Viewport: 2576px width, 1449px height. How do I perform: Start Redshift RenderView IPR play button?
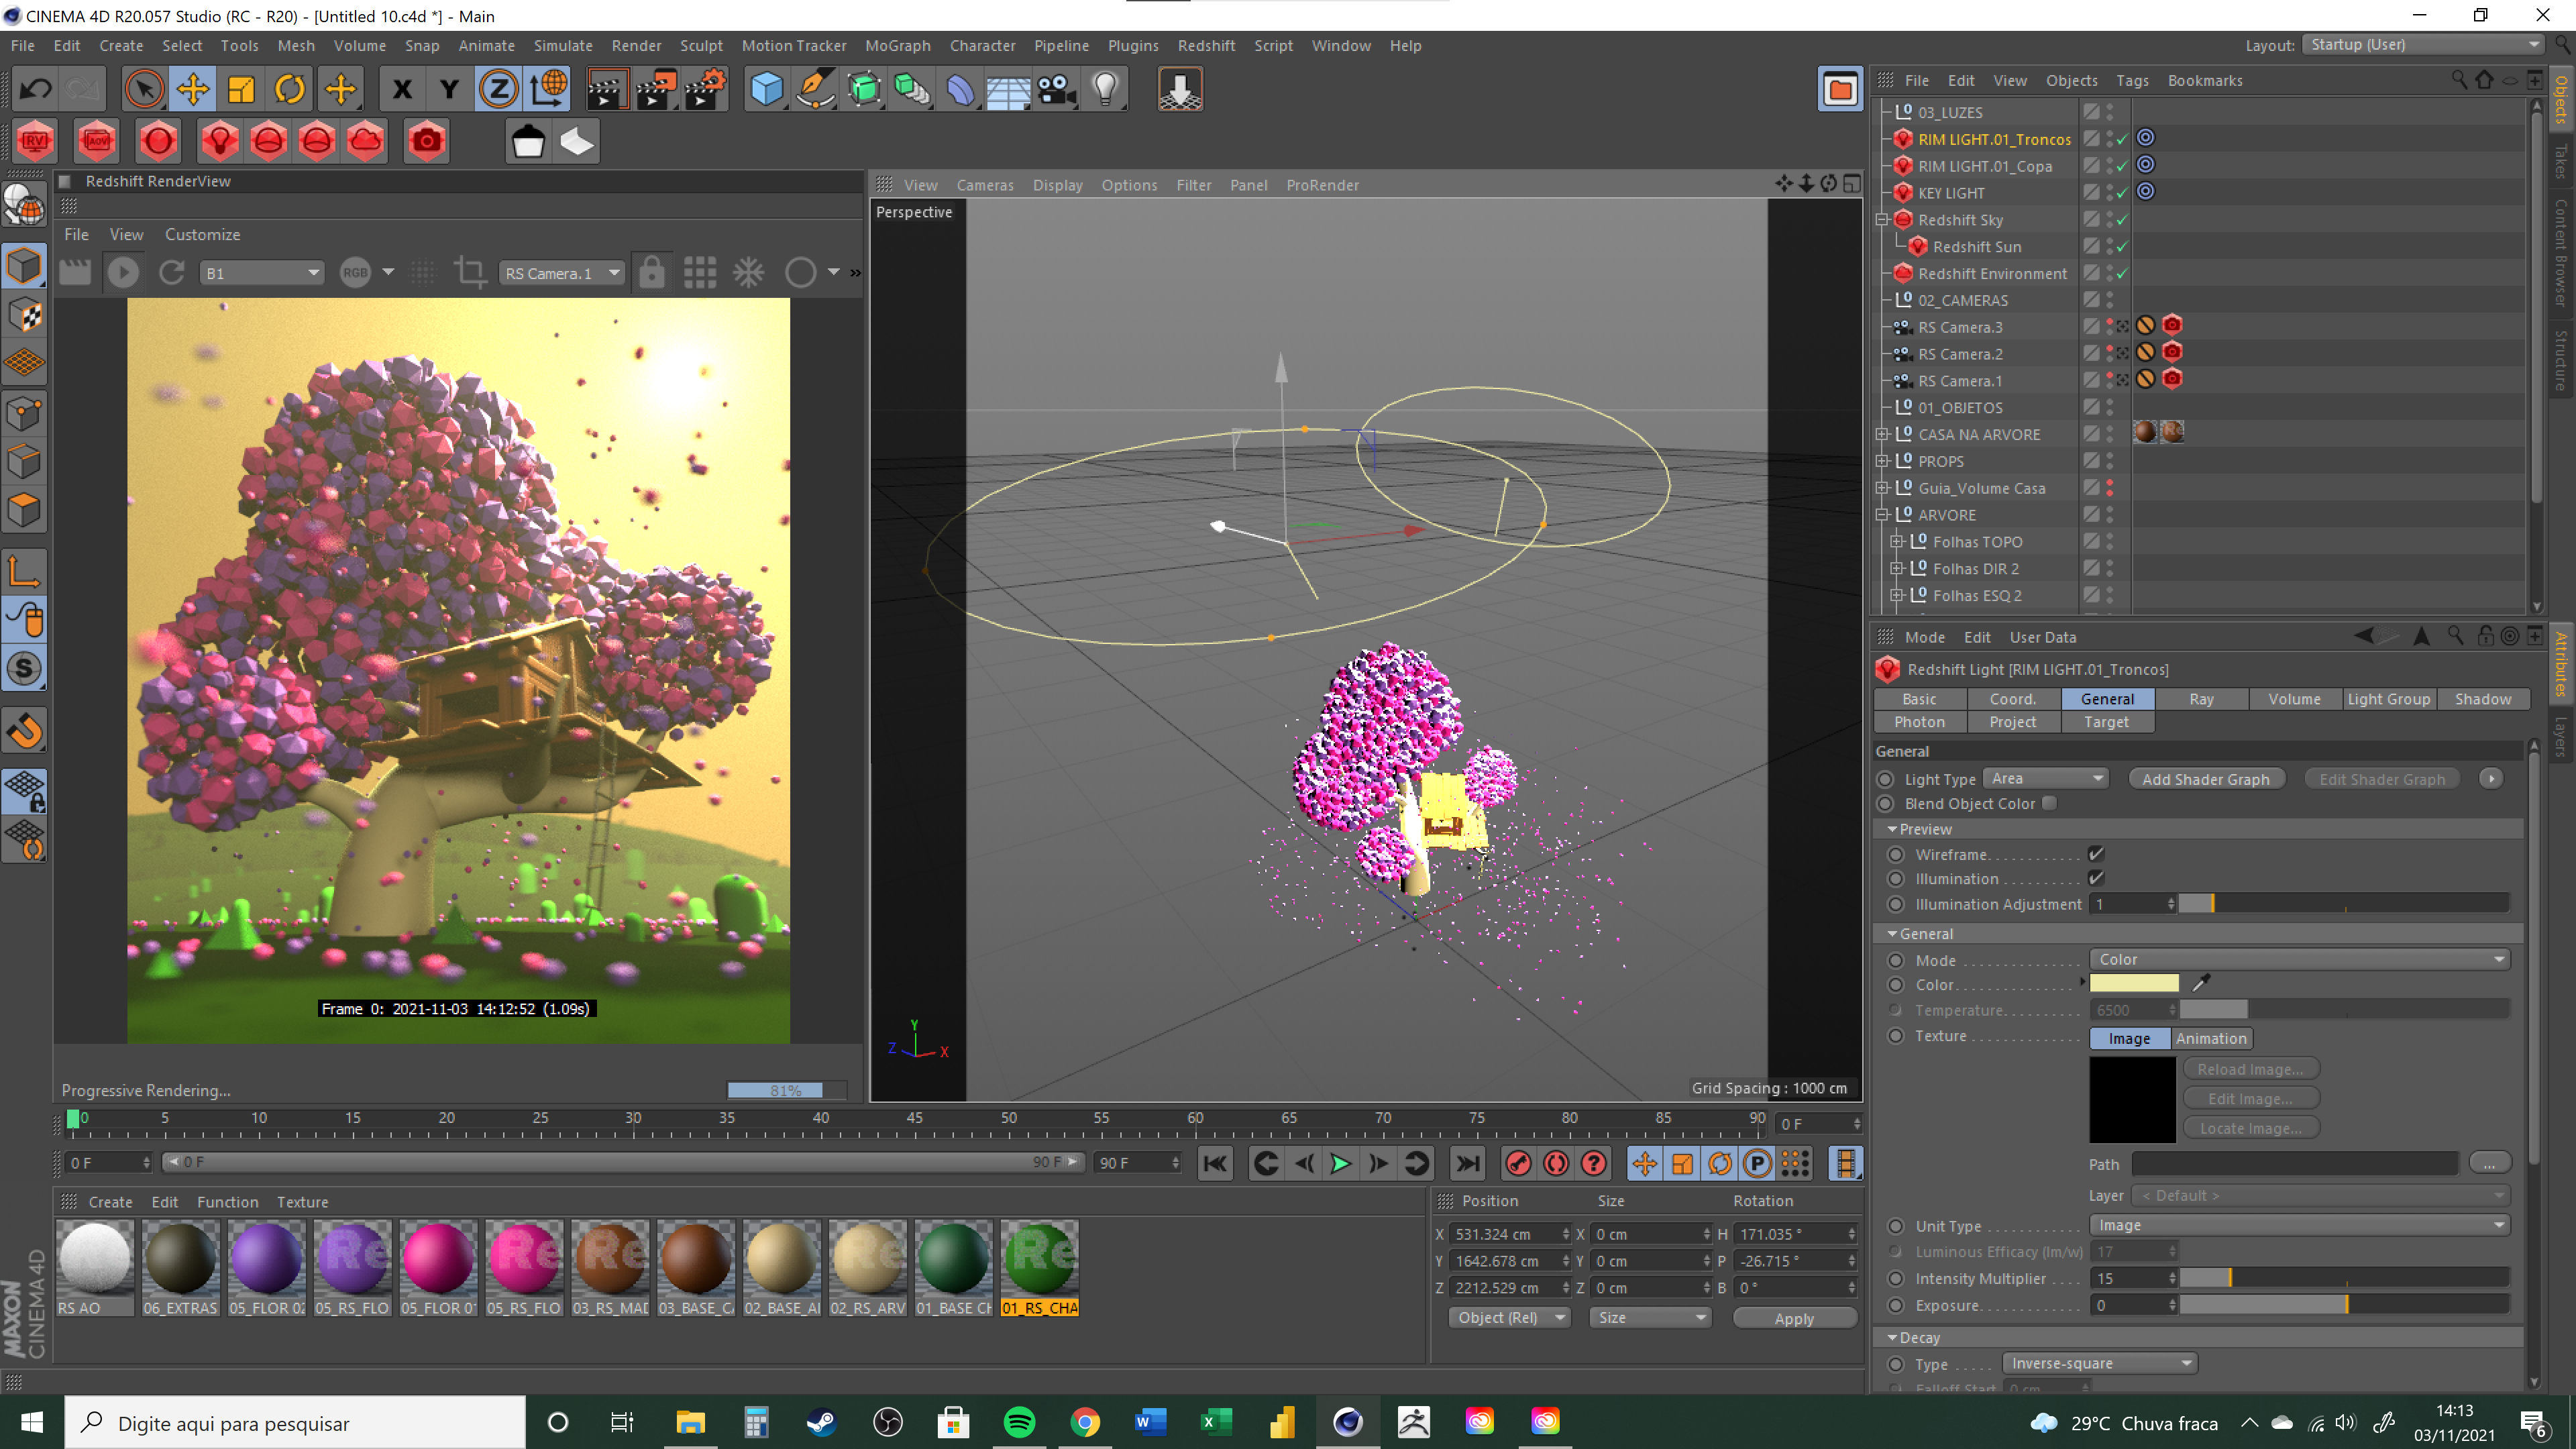tap(123, 272)
